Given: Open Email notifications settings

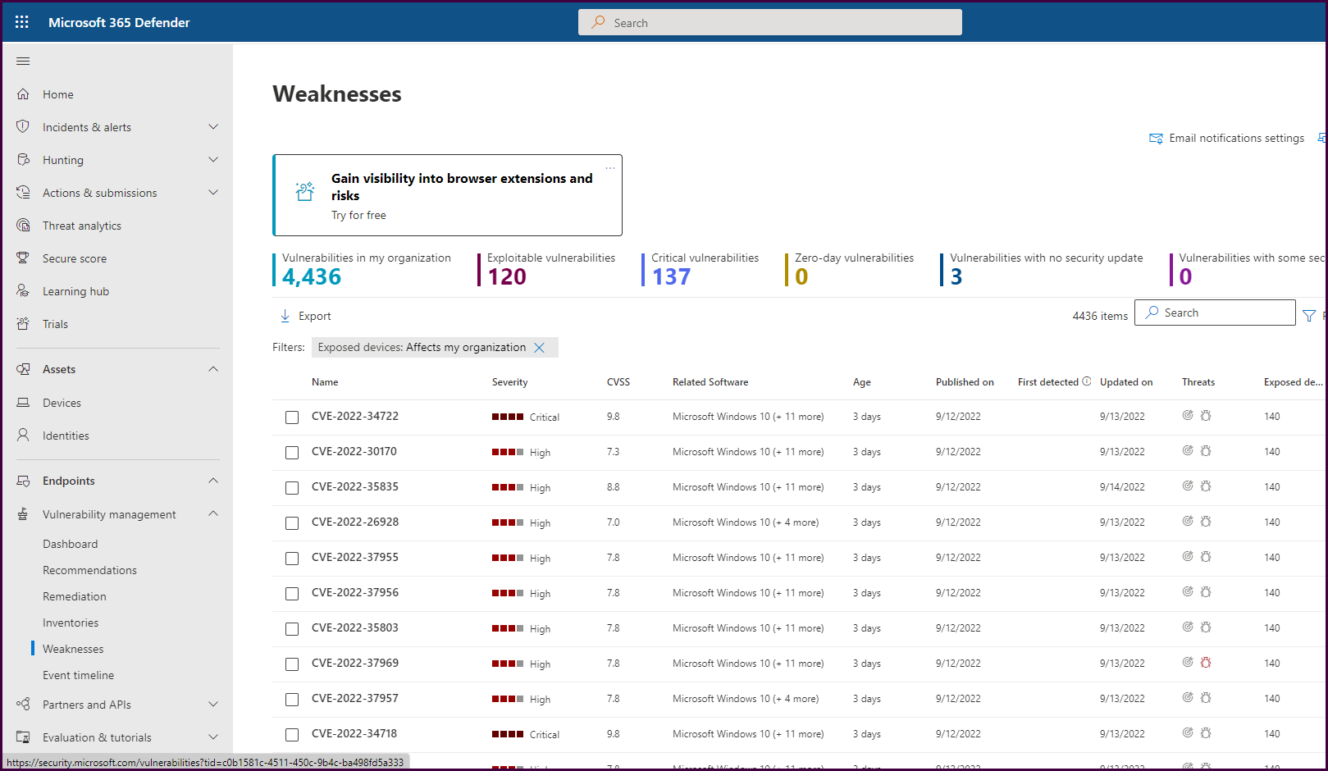Looking at the screenshot, I should 1226,138.
